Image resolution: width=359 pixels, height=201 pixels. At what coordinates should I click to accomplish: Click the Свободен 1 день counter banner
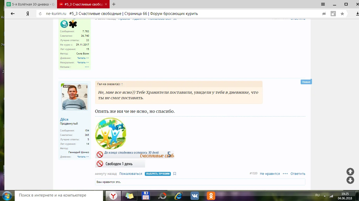click(x=120, y=164)
